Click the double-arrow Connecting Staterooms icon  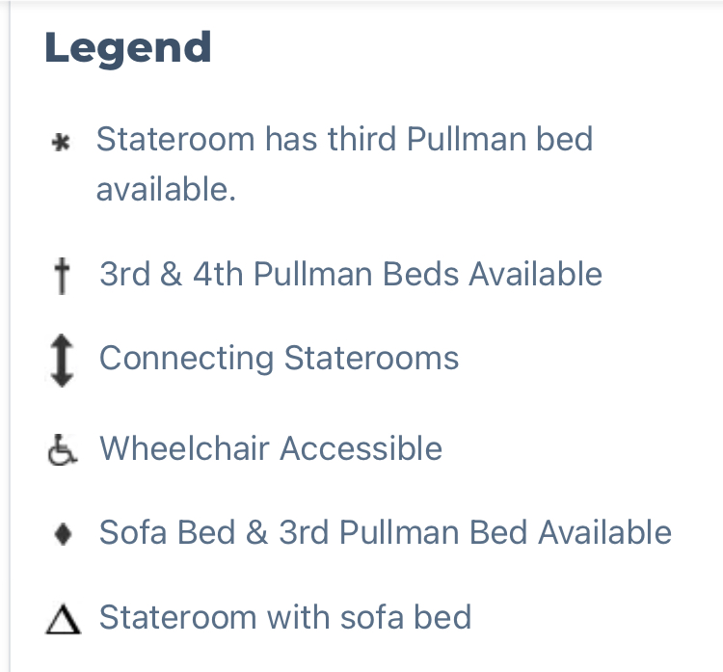[62, 361]
